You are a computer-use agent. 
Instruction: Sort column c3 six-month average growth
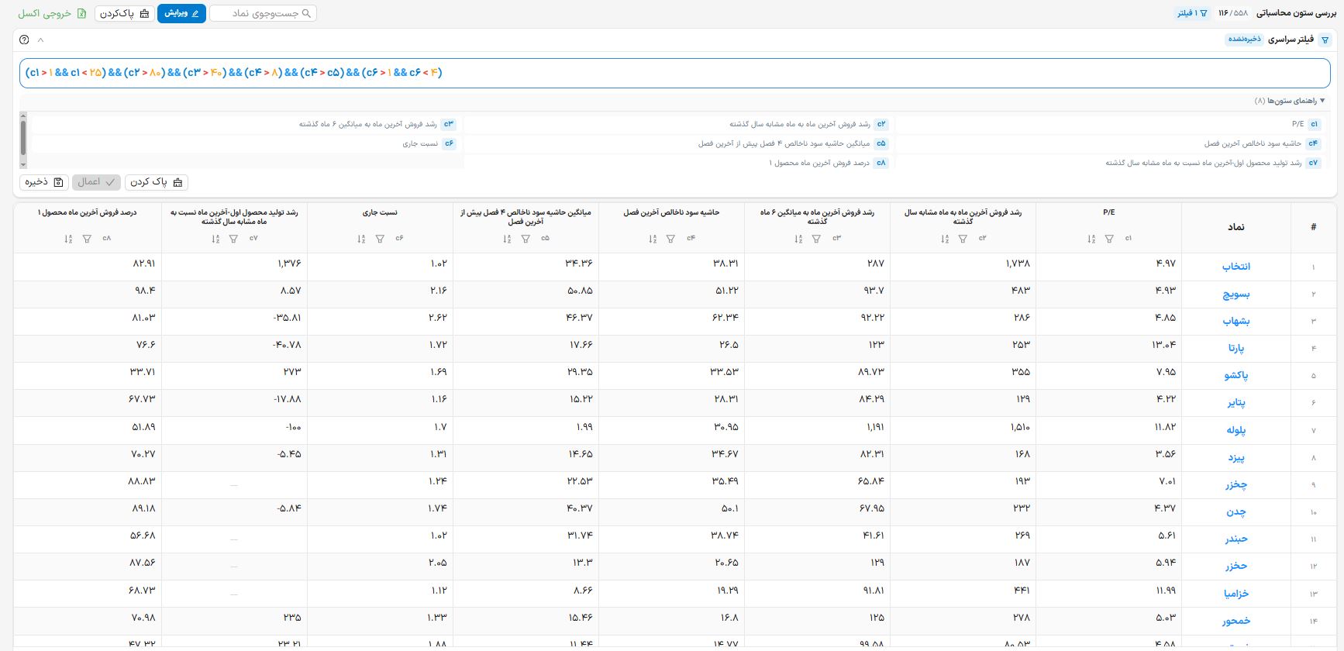(x=798, y=239)
